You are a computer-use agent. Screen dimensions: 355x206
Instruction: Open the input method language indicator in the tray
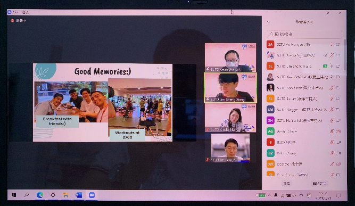click(x=301, y=195)
